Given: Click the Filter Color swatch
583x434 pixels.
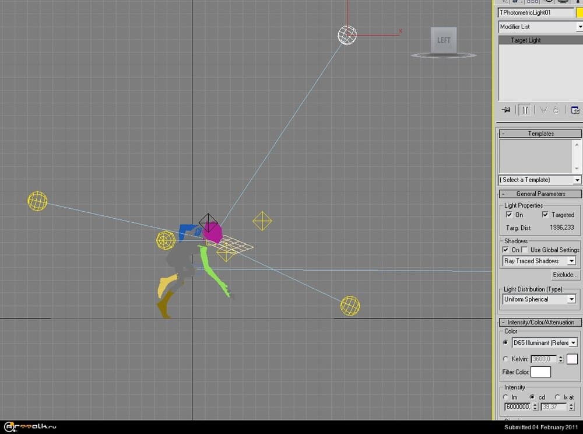Looking at the screenshot, I should (540, 372).
